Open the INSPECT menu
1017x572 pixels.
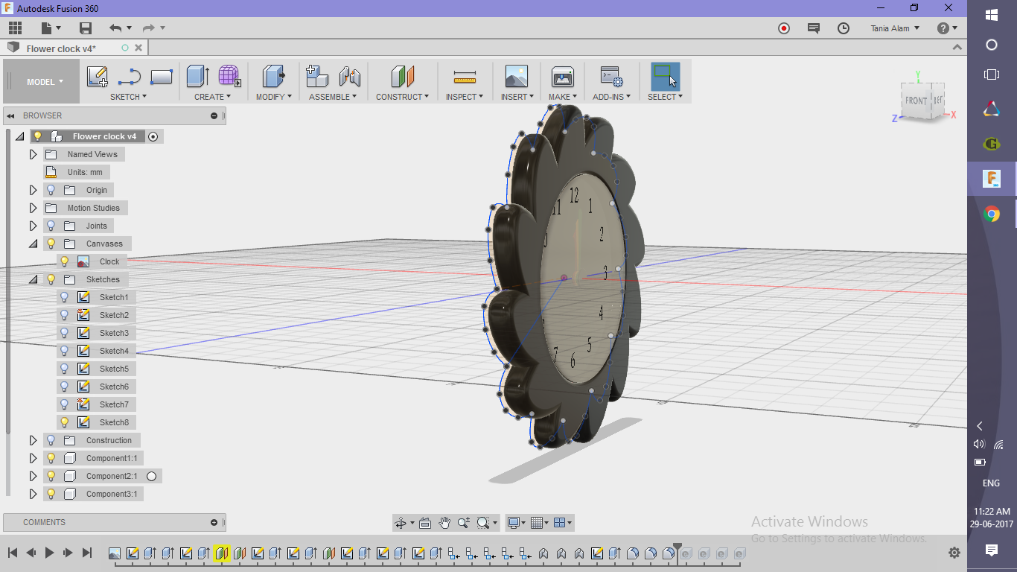click(465, 97)
